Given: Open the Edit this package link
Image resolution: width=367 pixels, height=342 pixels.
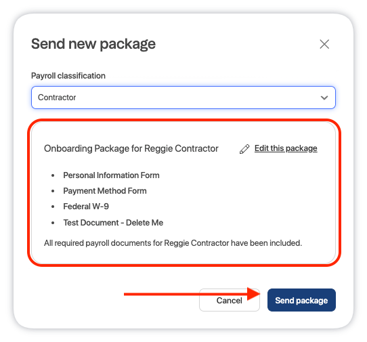Looking at the screenshot, I should pyautogui.click(x=286, y=148).
